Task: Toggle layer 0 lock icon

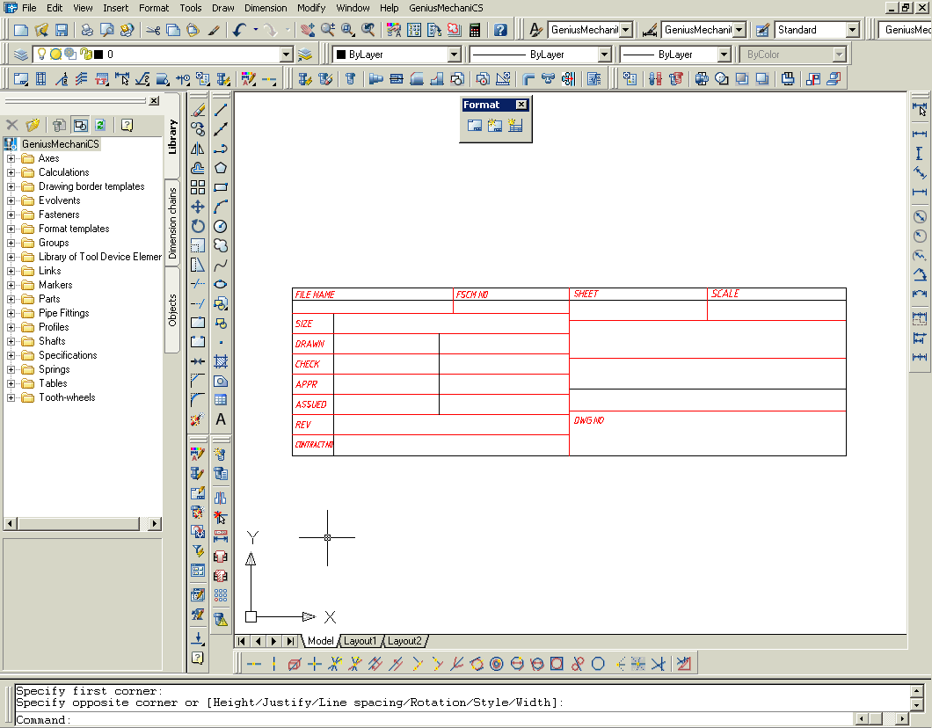Action: 85,55
